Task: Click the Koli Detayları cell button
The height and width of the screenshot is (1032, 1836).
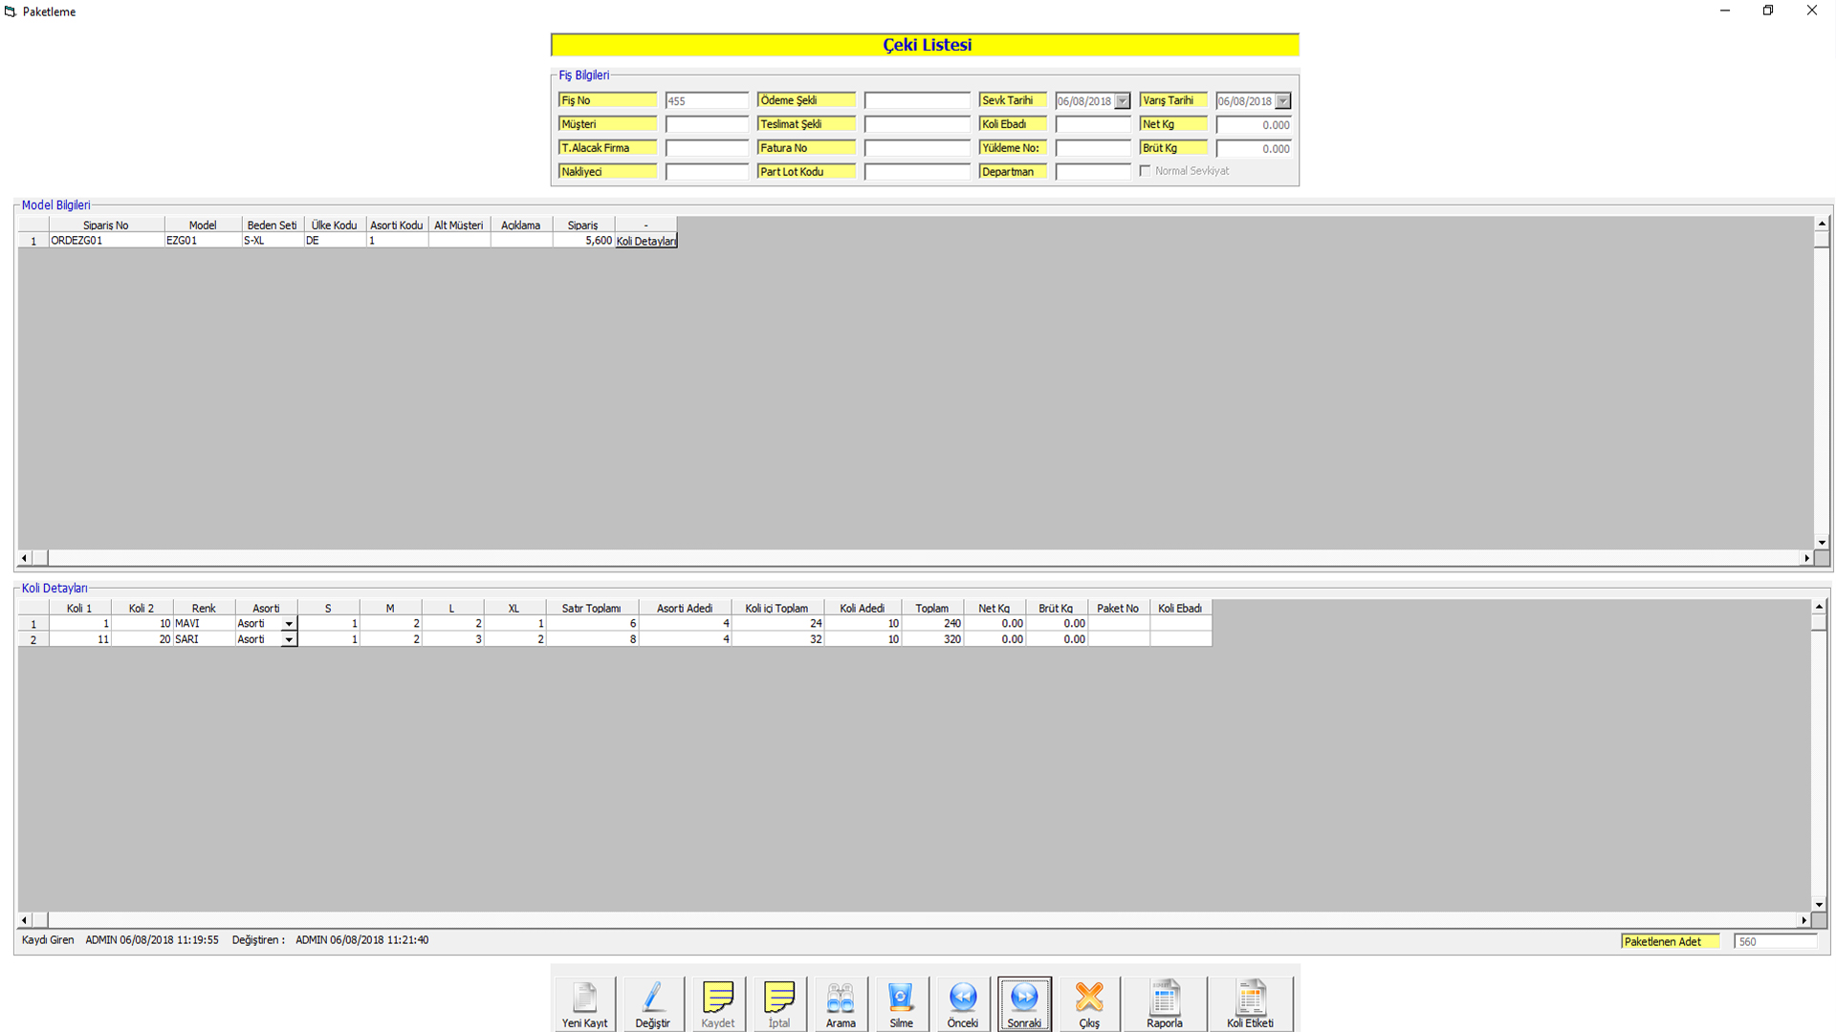Action: tap(646, 241)
